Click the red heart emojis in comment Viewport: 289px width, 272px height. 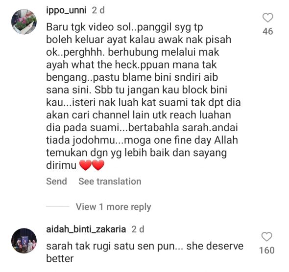[x=92, y=165]
